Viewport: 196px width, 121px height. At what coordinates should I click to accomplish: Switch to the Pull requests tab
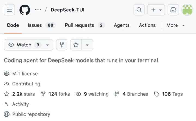[85, 25]
